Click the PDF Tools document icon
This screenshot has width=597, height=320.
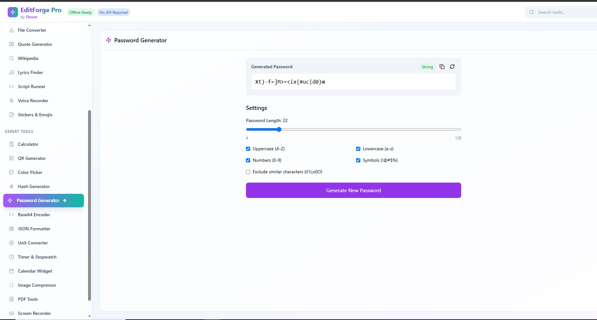[x=12, y=299]
